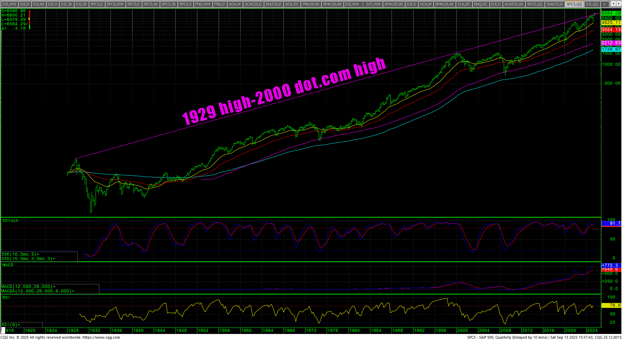Click the SStoch study label
Screen dimensions: 622x340
(x=10, y=221)
